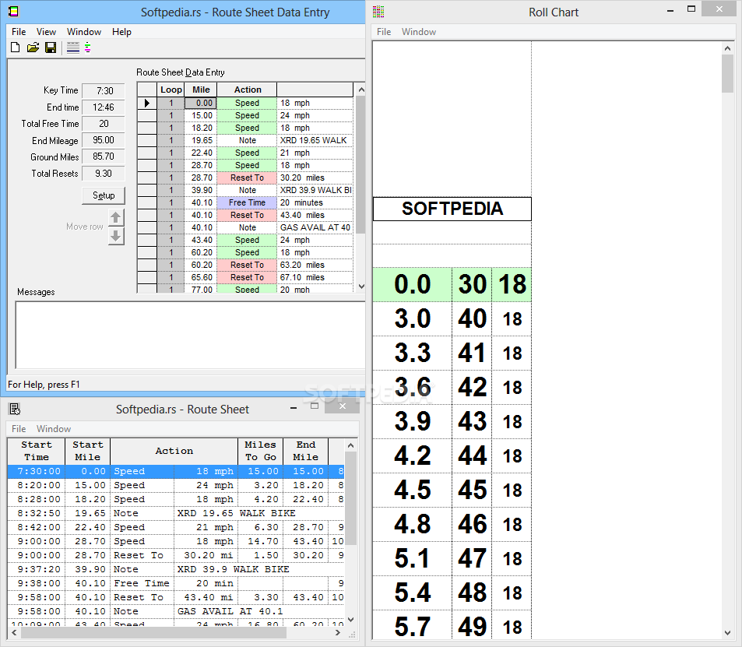Open File menu in Data Entry window
The image size is (742, 647).
pos(19,32)
